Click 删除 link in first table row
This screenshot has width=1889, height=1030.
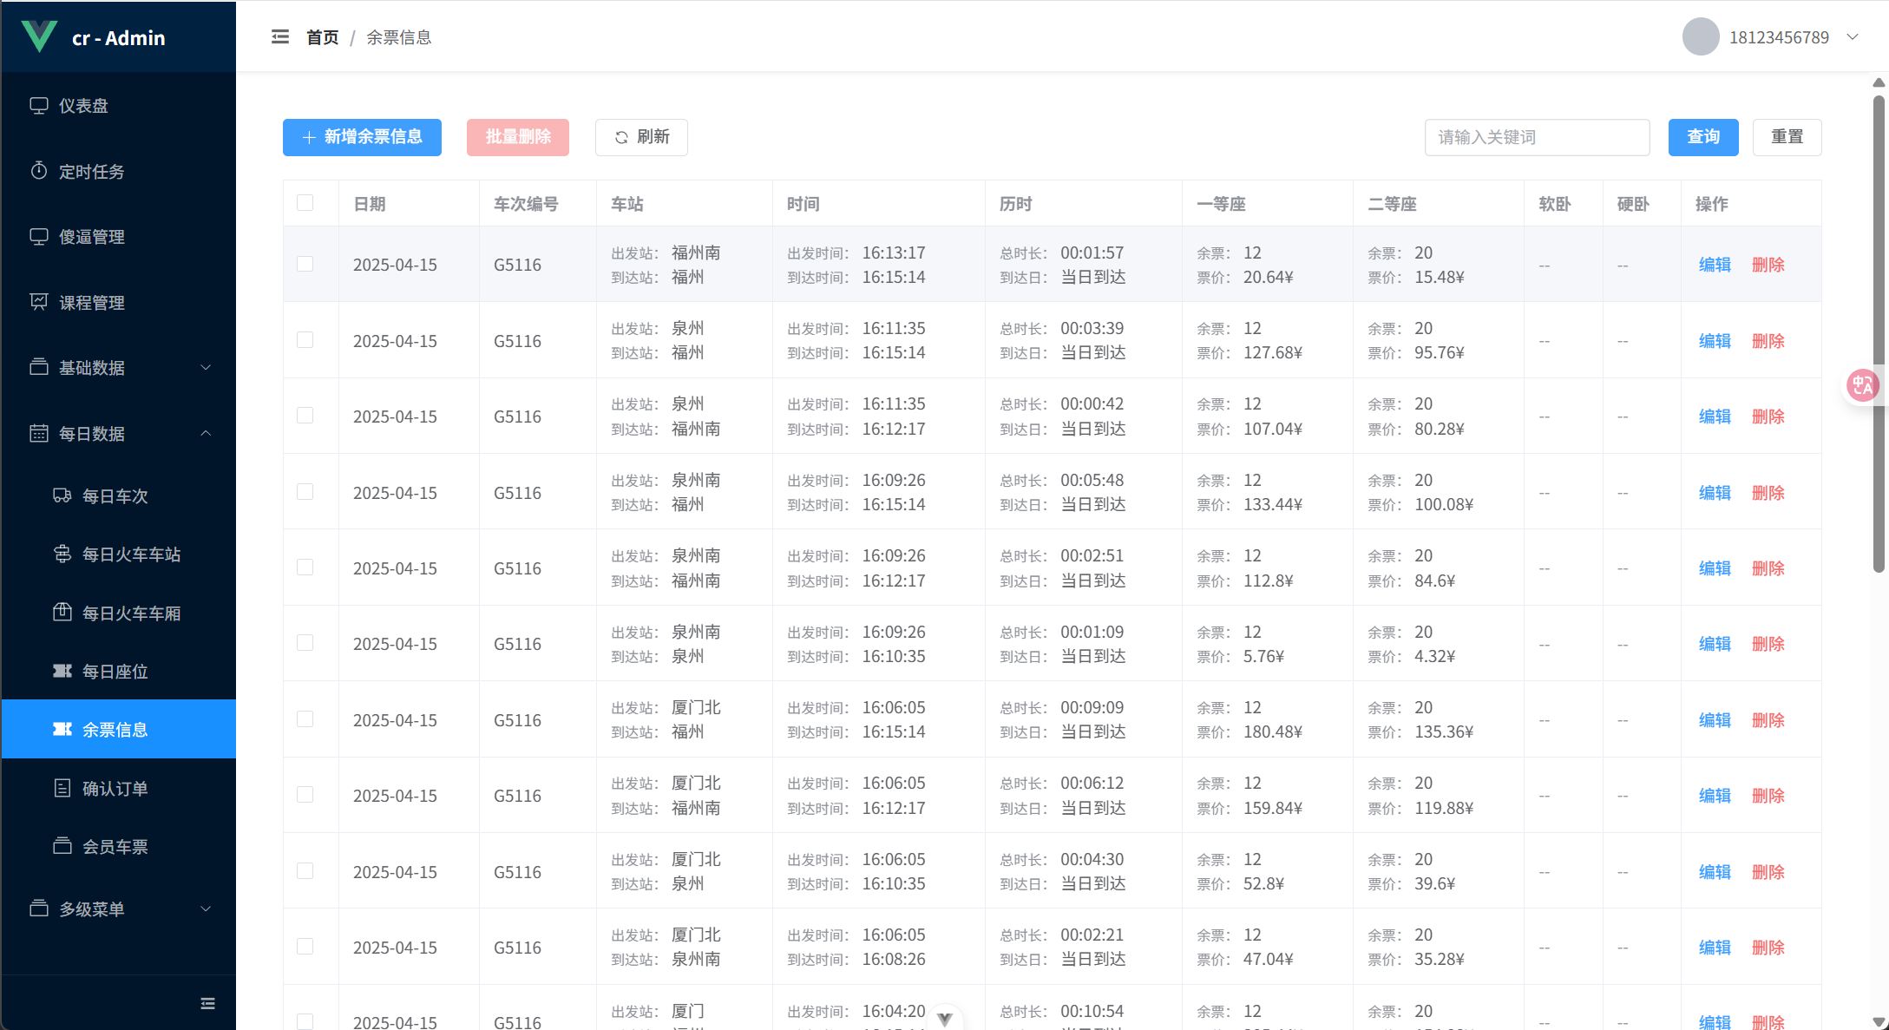click(x=1768, y=265)
